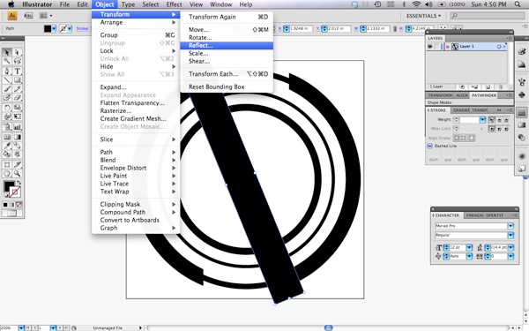Hide Layer 1 using its eye icon

coord(430,47)
